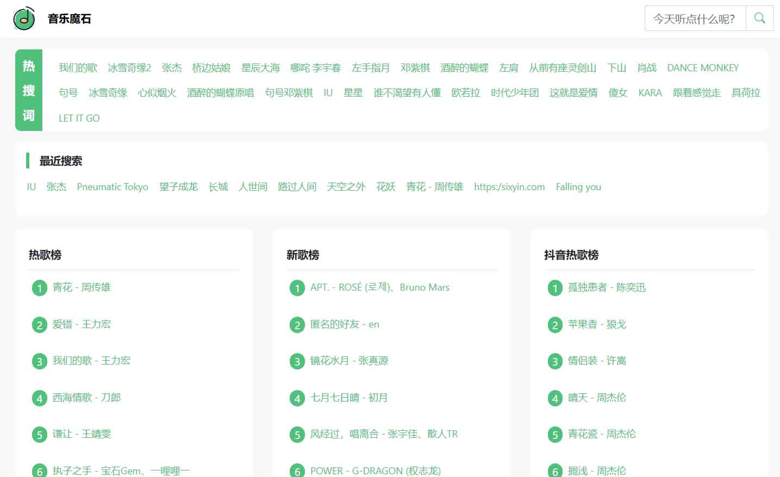Viewport: 780px width, 477px height.
Task: Select hot keyword 跟着感觉走
Action: tap(697, 93)
